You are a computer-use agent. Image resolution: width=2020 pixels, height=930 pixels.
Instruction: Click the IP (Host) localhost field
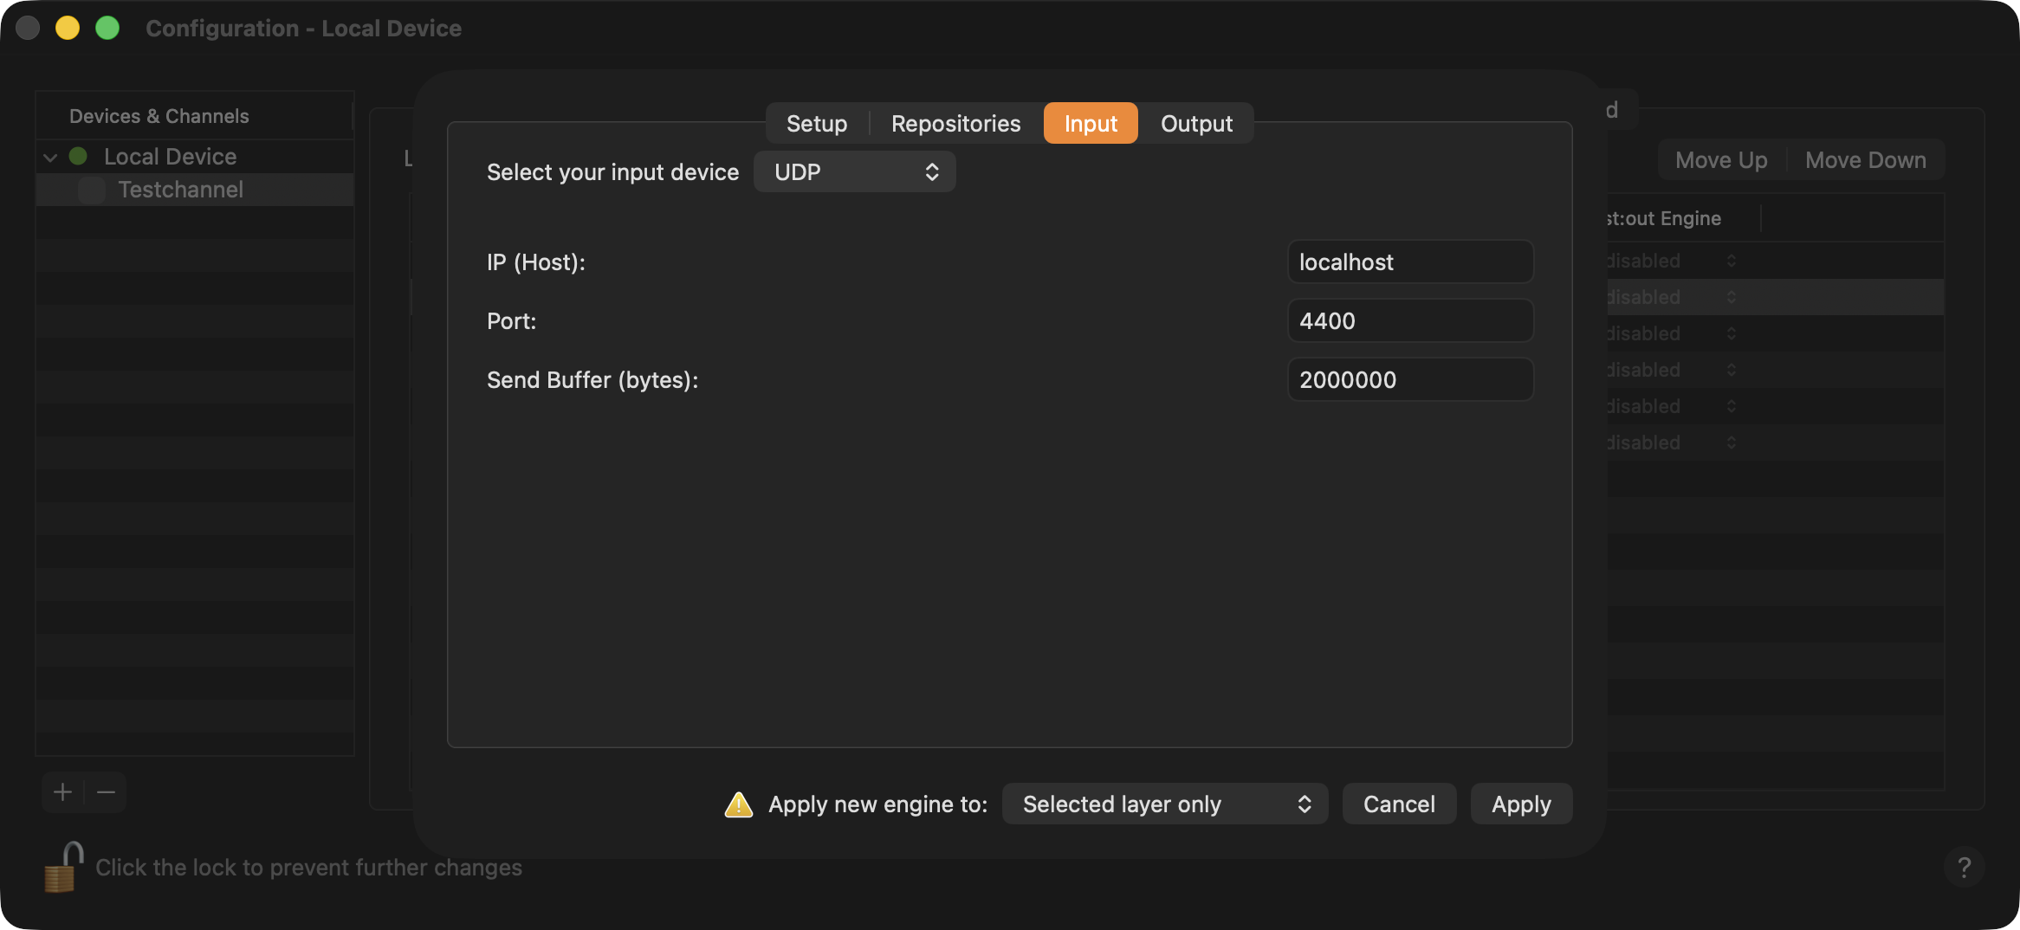[1410, 262]
